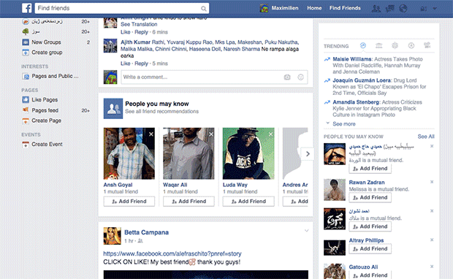Screen dimensions: 453x279
Task: Click Maximilien profile avatar in top bar
Action: pyautogui.click(x=264, y=8)
